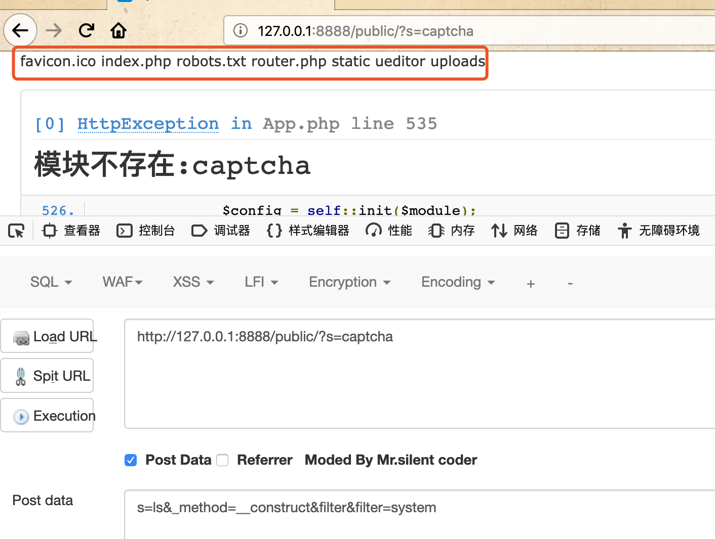Click the 'App.php line 535' text
Screen dimensions: 715x539
point(350,124)
